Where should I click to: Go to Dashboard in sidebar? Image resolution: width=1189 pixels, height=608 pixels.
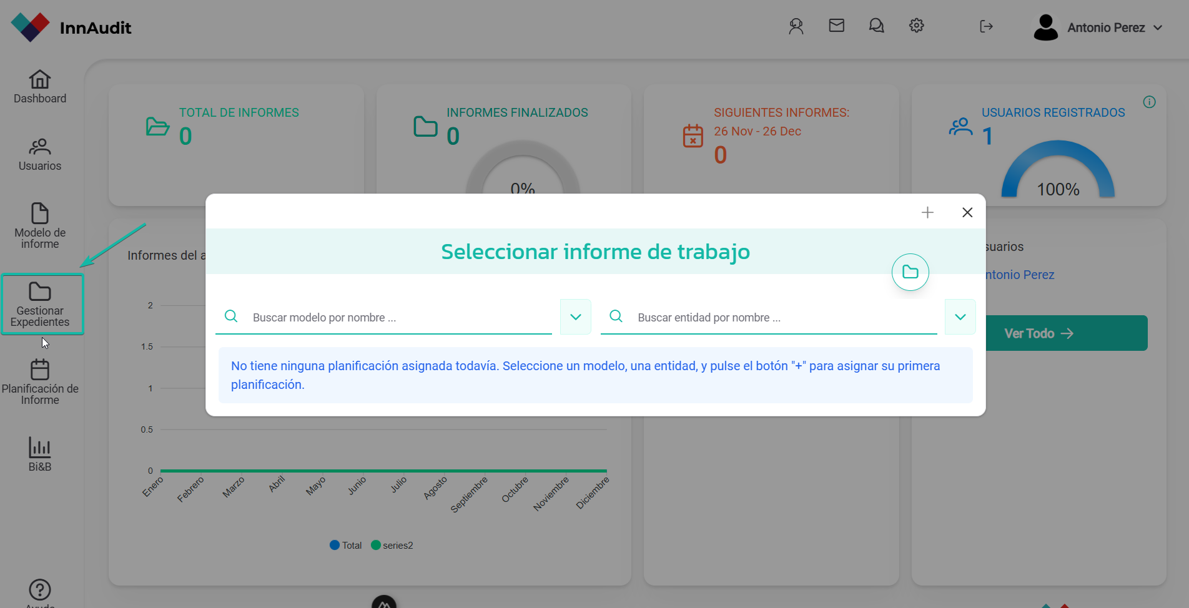(x=40, y=87)
